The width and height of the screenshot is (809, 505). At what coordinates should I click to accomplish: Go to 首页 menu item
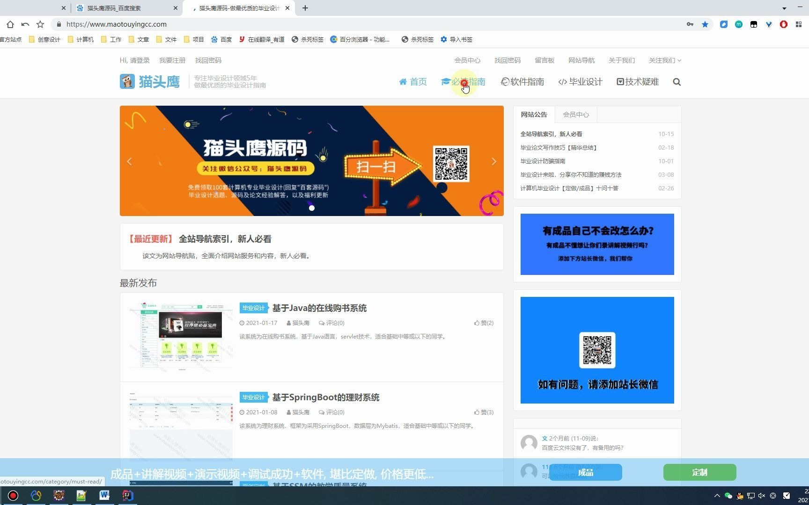click(413, 82)
